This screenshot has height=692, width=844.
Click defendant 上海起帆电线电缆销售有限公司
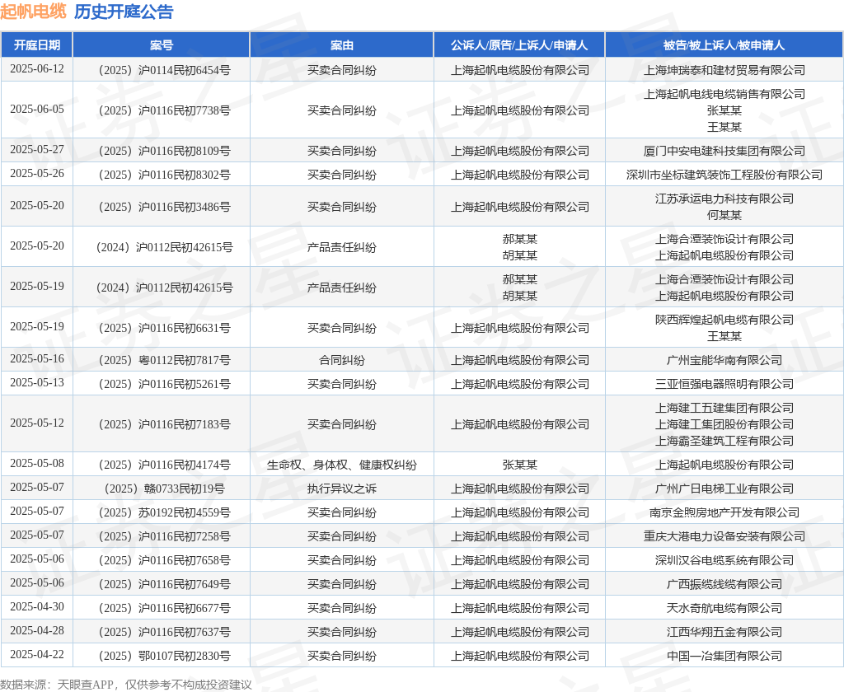point(724,94)
